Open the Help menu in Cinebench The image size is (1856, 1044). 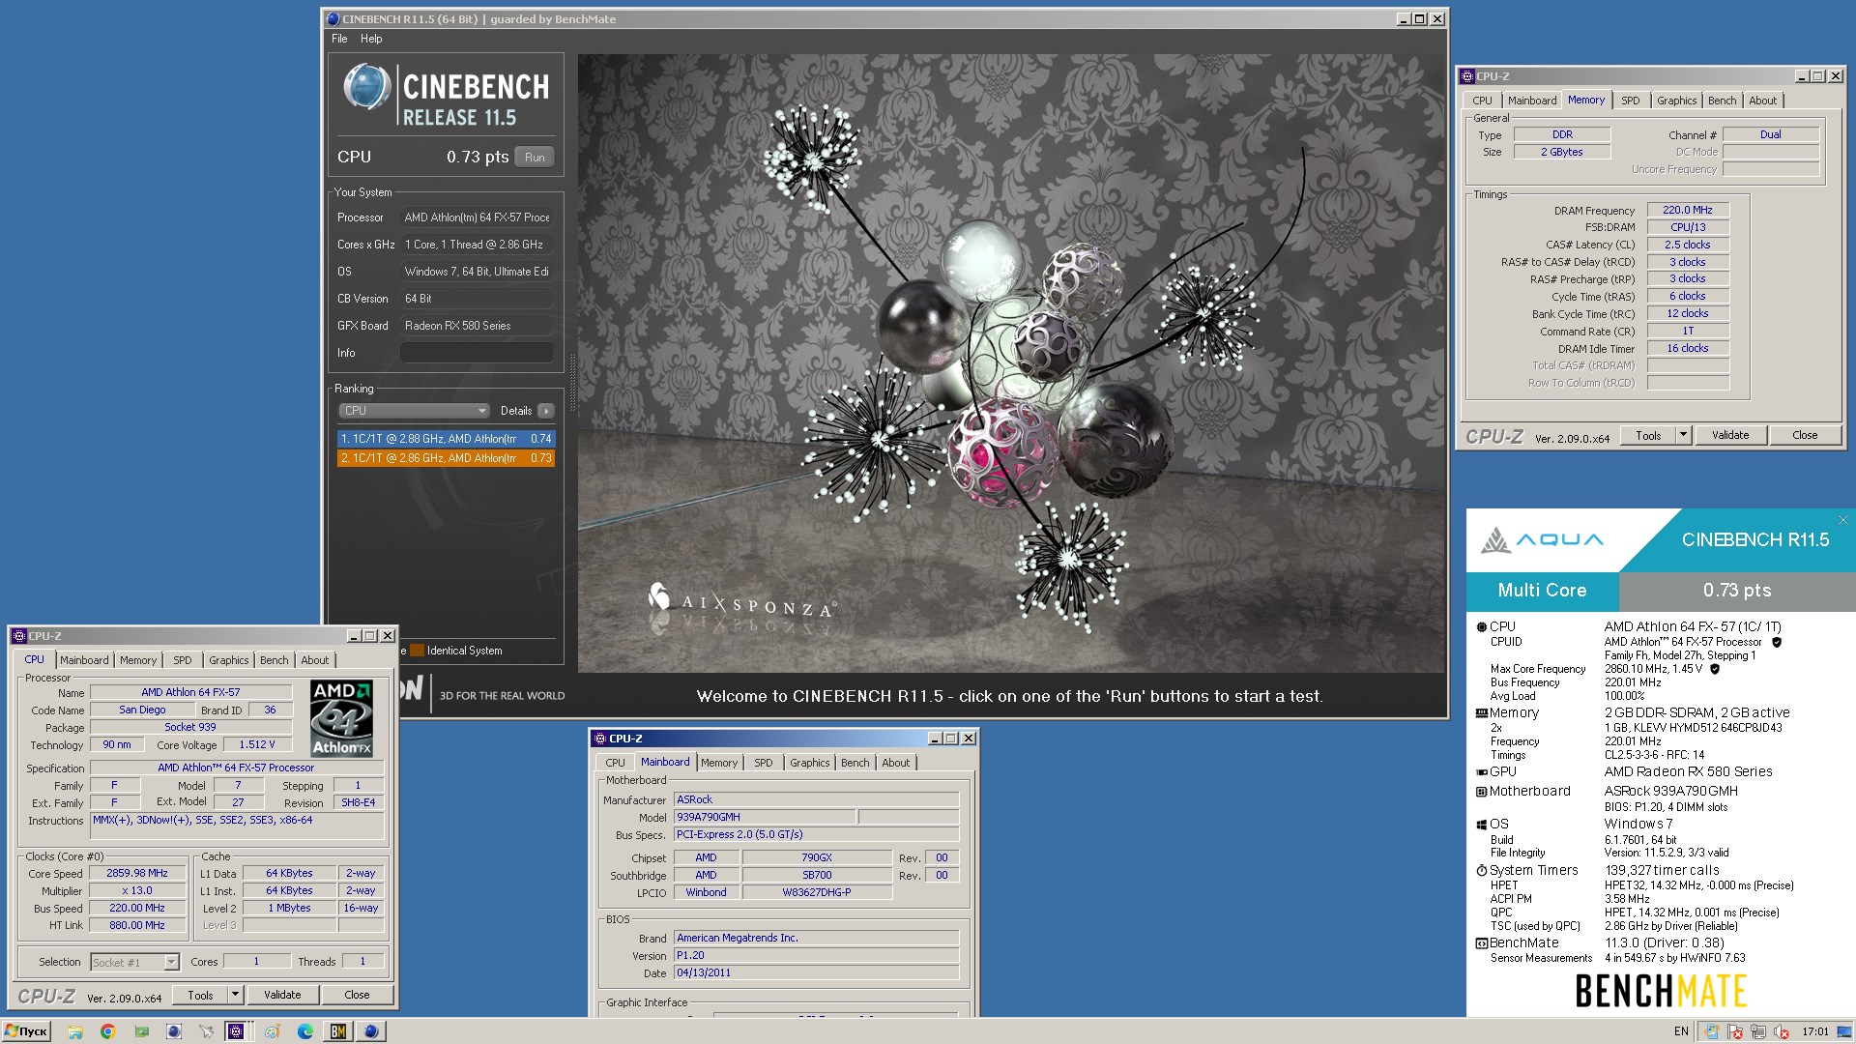[x=371, y=39]
